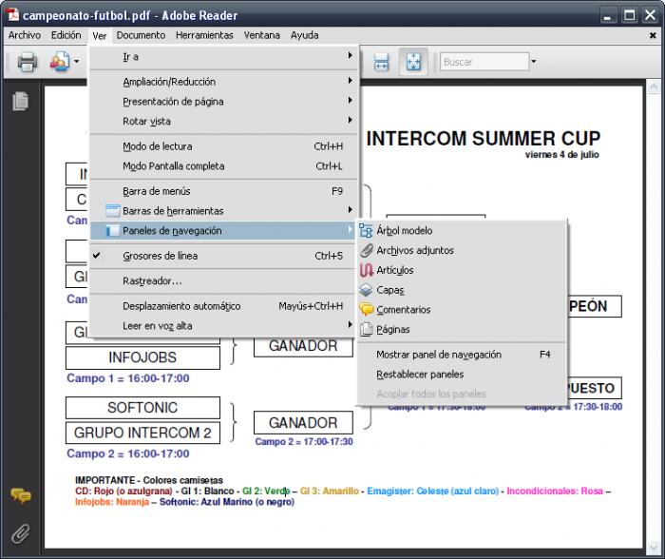Click the Paneles de navegación menu icon

(112, 230)
